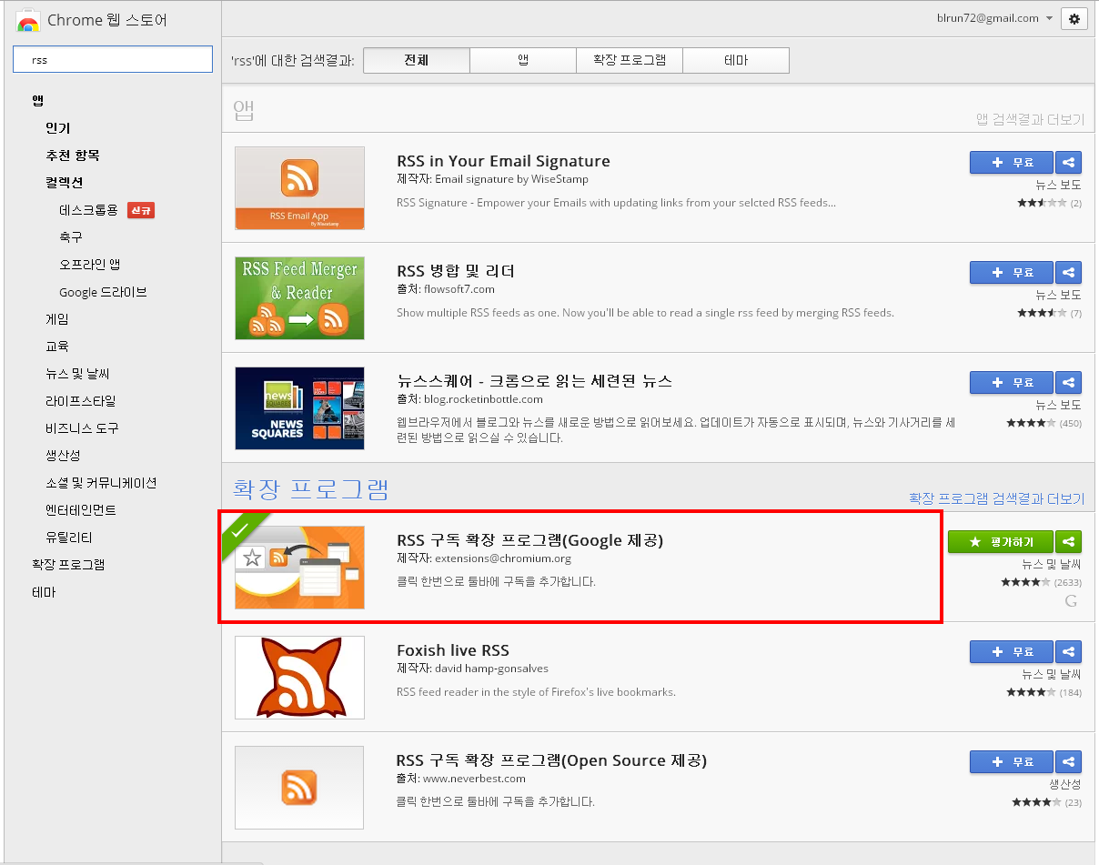Share the Foxish live RSS extension
The height and width of the screenshot is (865, 1099).
point(1068,651)
